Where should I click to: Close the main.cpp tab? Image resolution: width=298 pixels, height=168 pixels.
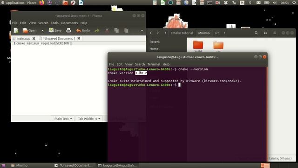[34, 38]
